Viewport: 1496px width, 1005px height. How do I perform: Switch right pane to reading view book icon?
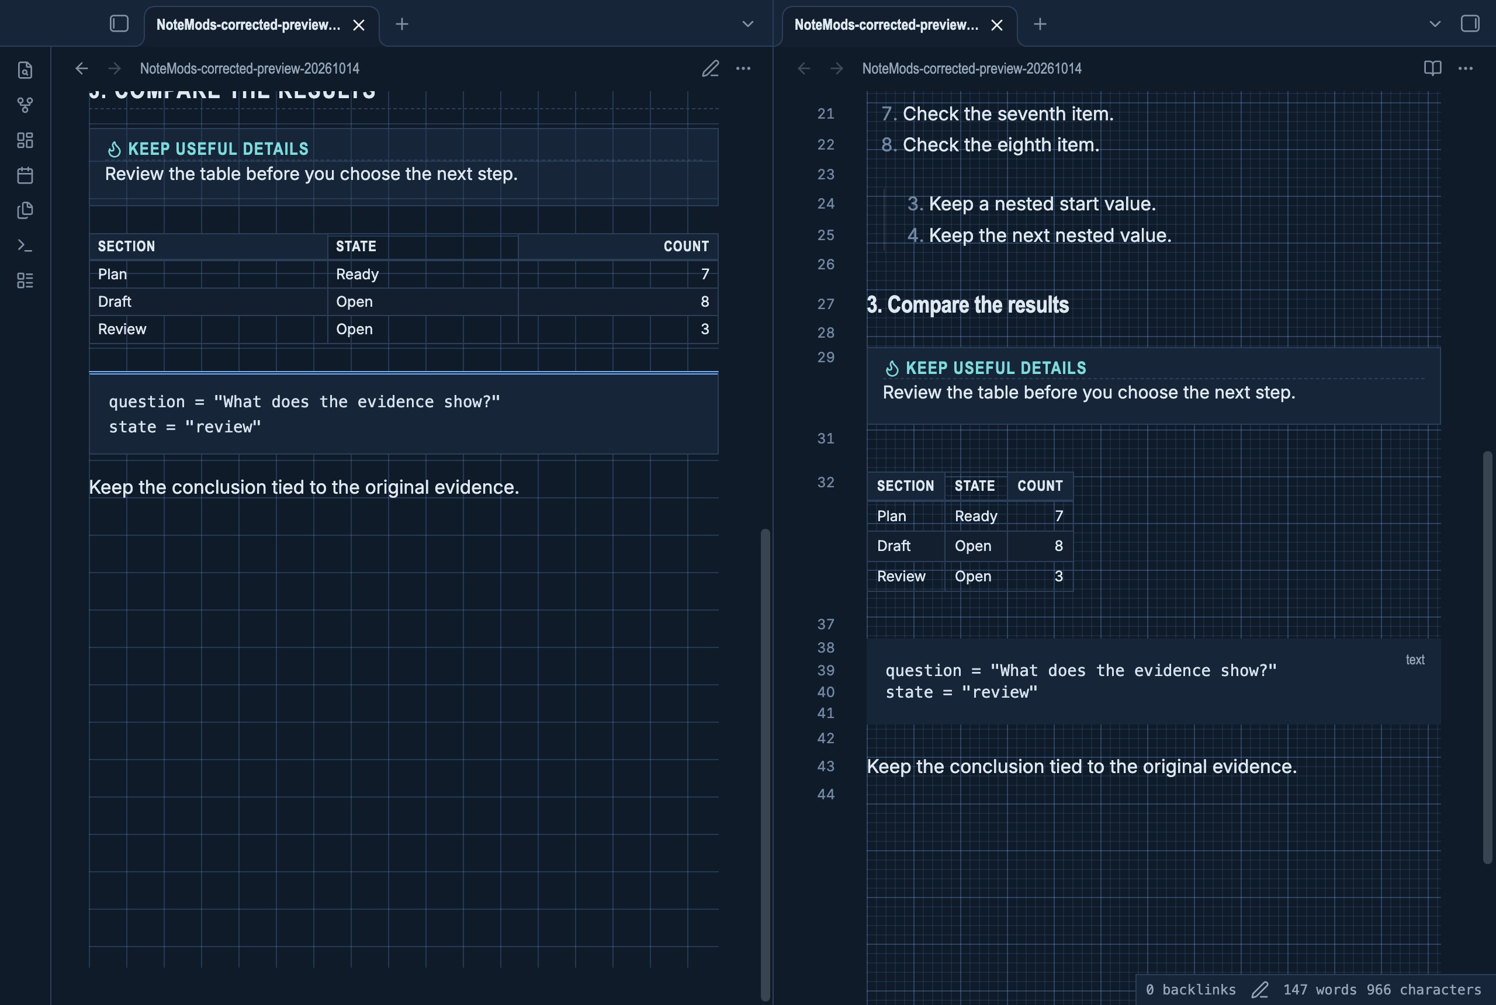1432,68
